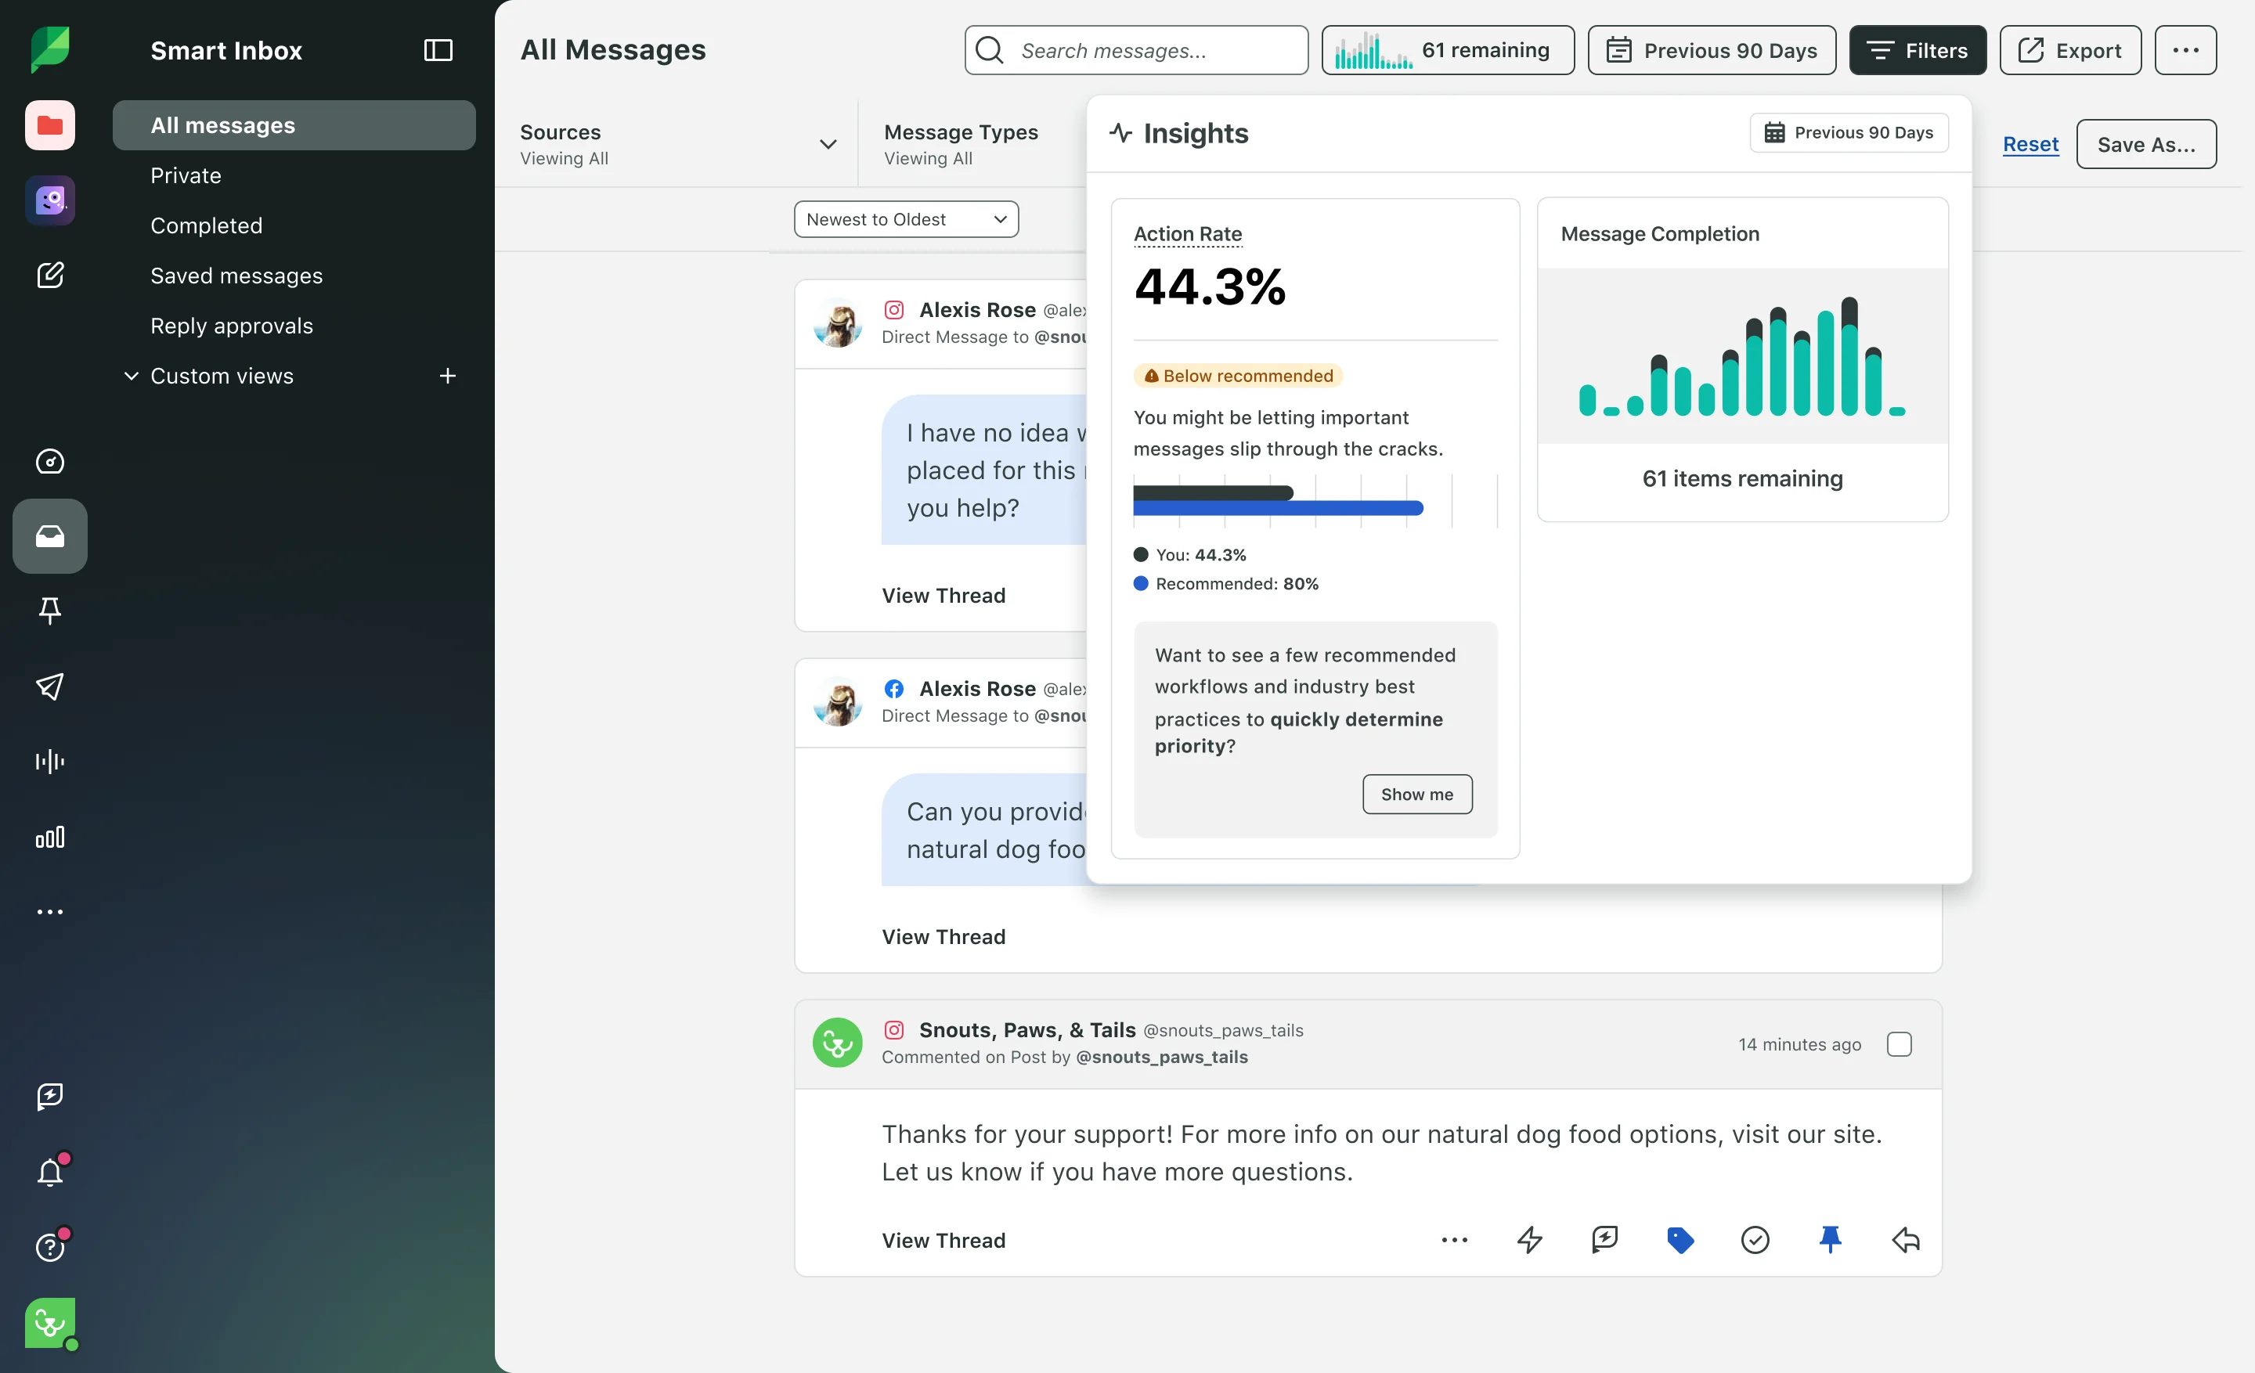Open the dashboard gauge icon in sidebar
This screenshot has height=1373, width=2255.
click(49, 462)
